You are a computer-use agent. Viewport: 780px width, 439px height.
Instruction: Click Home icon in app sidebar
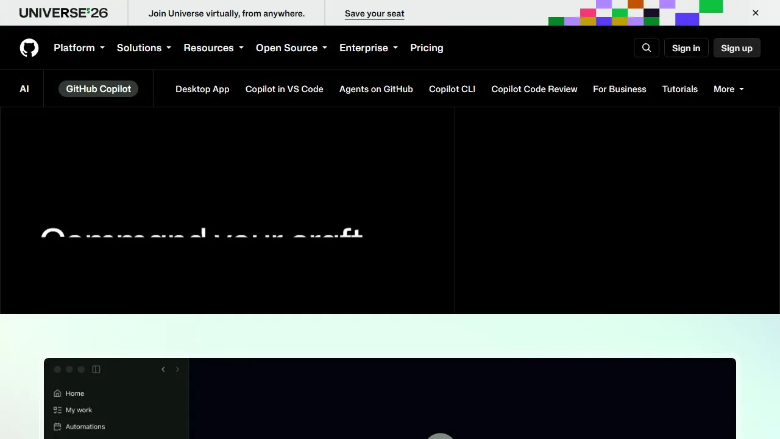[x=57, y=393]
